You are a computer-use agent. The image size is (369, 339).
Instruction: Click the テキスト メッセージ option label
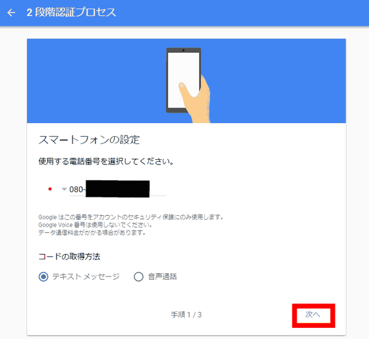pyautogui.click(x=86, y=276)
